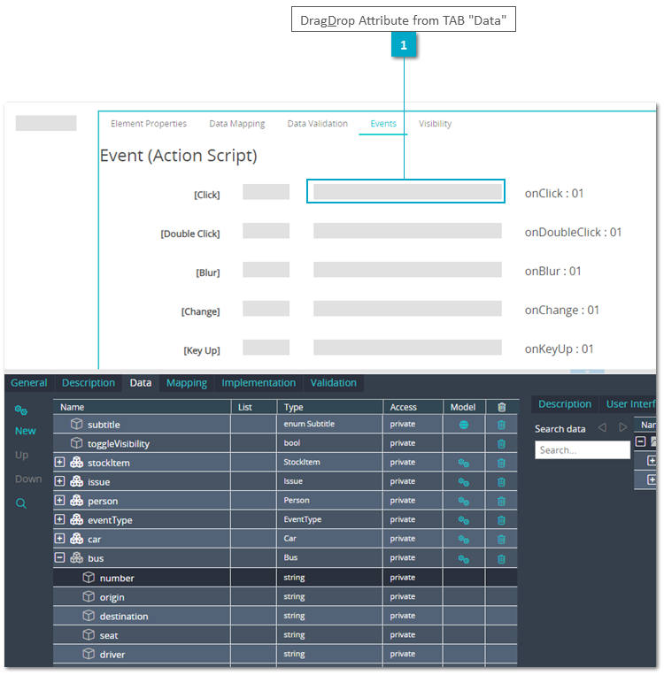The height and width of the screenshot is (675, 664).
Task: Go to previous search data result arrow
Action: pos(602,427)
